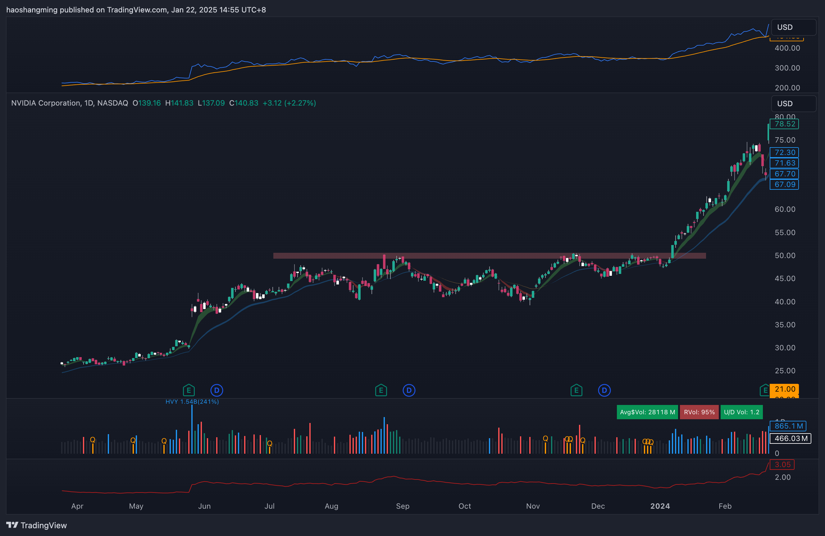The height and width of the screenshot is (536, 825).
Task: Click the TradingView logo at bottom left
Action: point(36,525)
